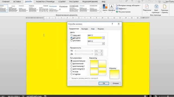Screen dimensions: 174x97
Task: Open the Цвета theme colors icon
Action: 105,6
